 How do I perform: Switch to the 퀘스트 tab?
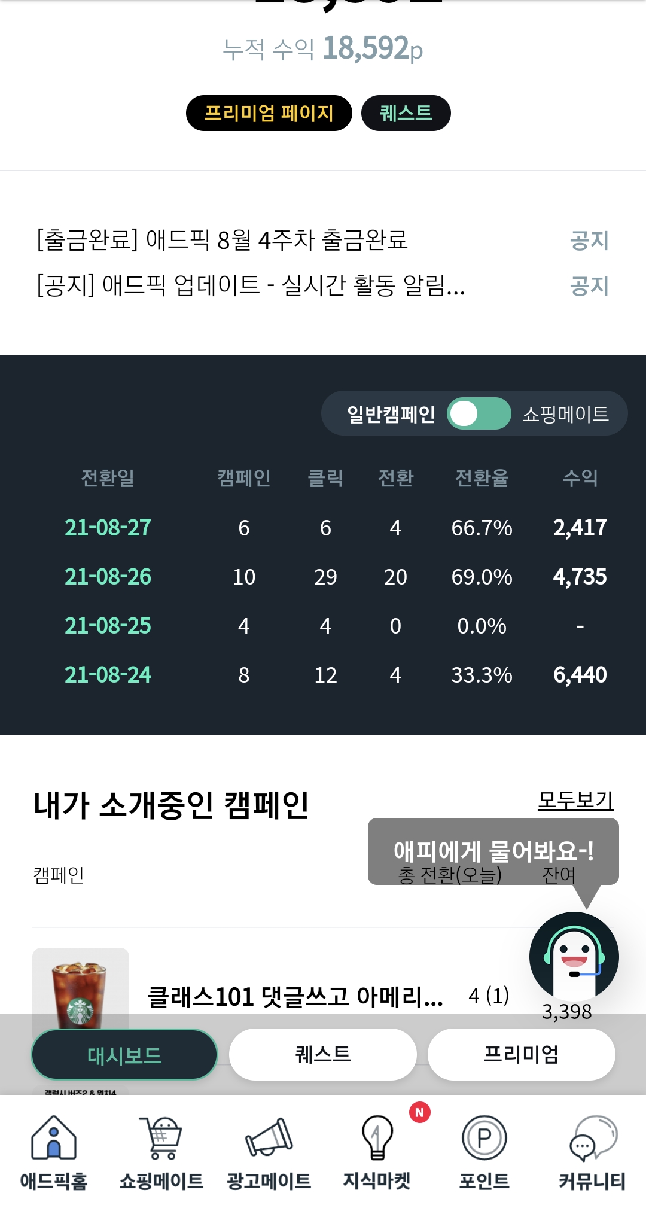(x=322, y=1055)
